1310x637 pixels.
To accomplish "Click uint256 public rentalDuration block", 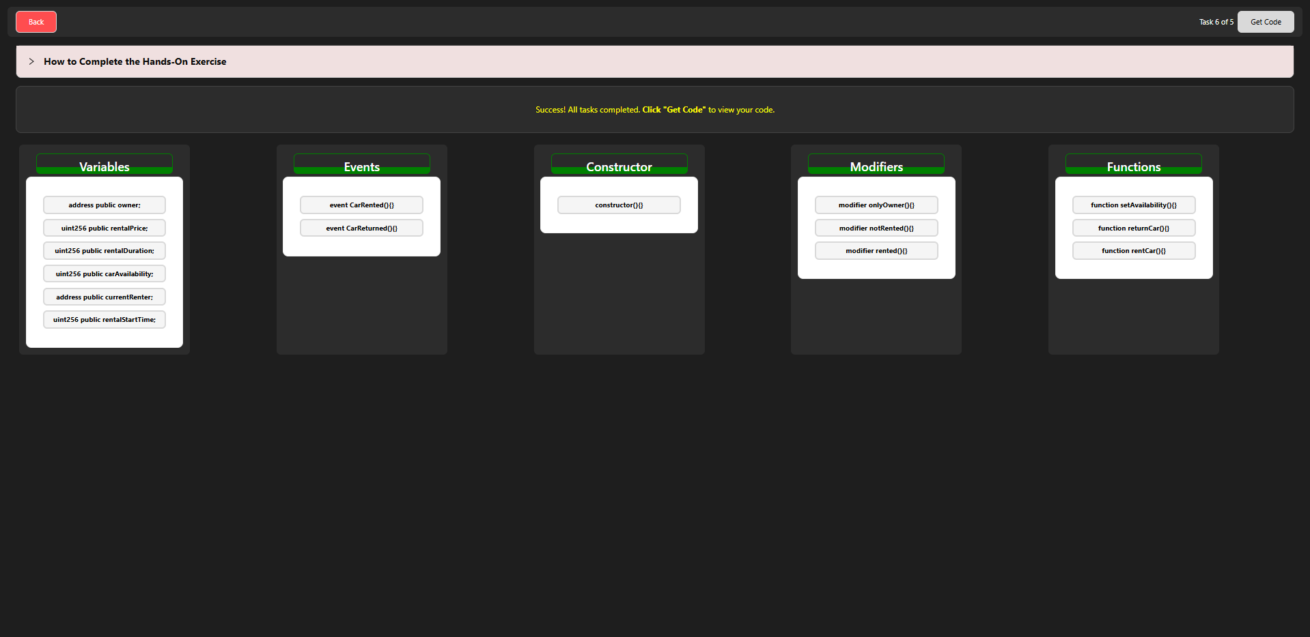I will (x=104, y=251).
